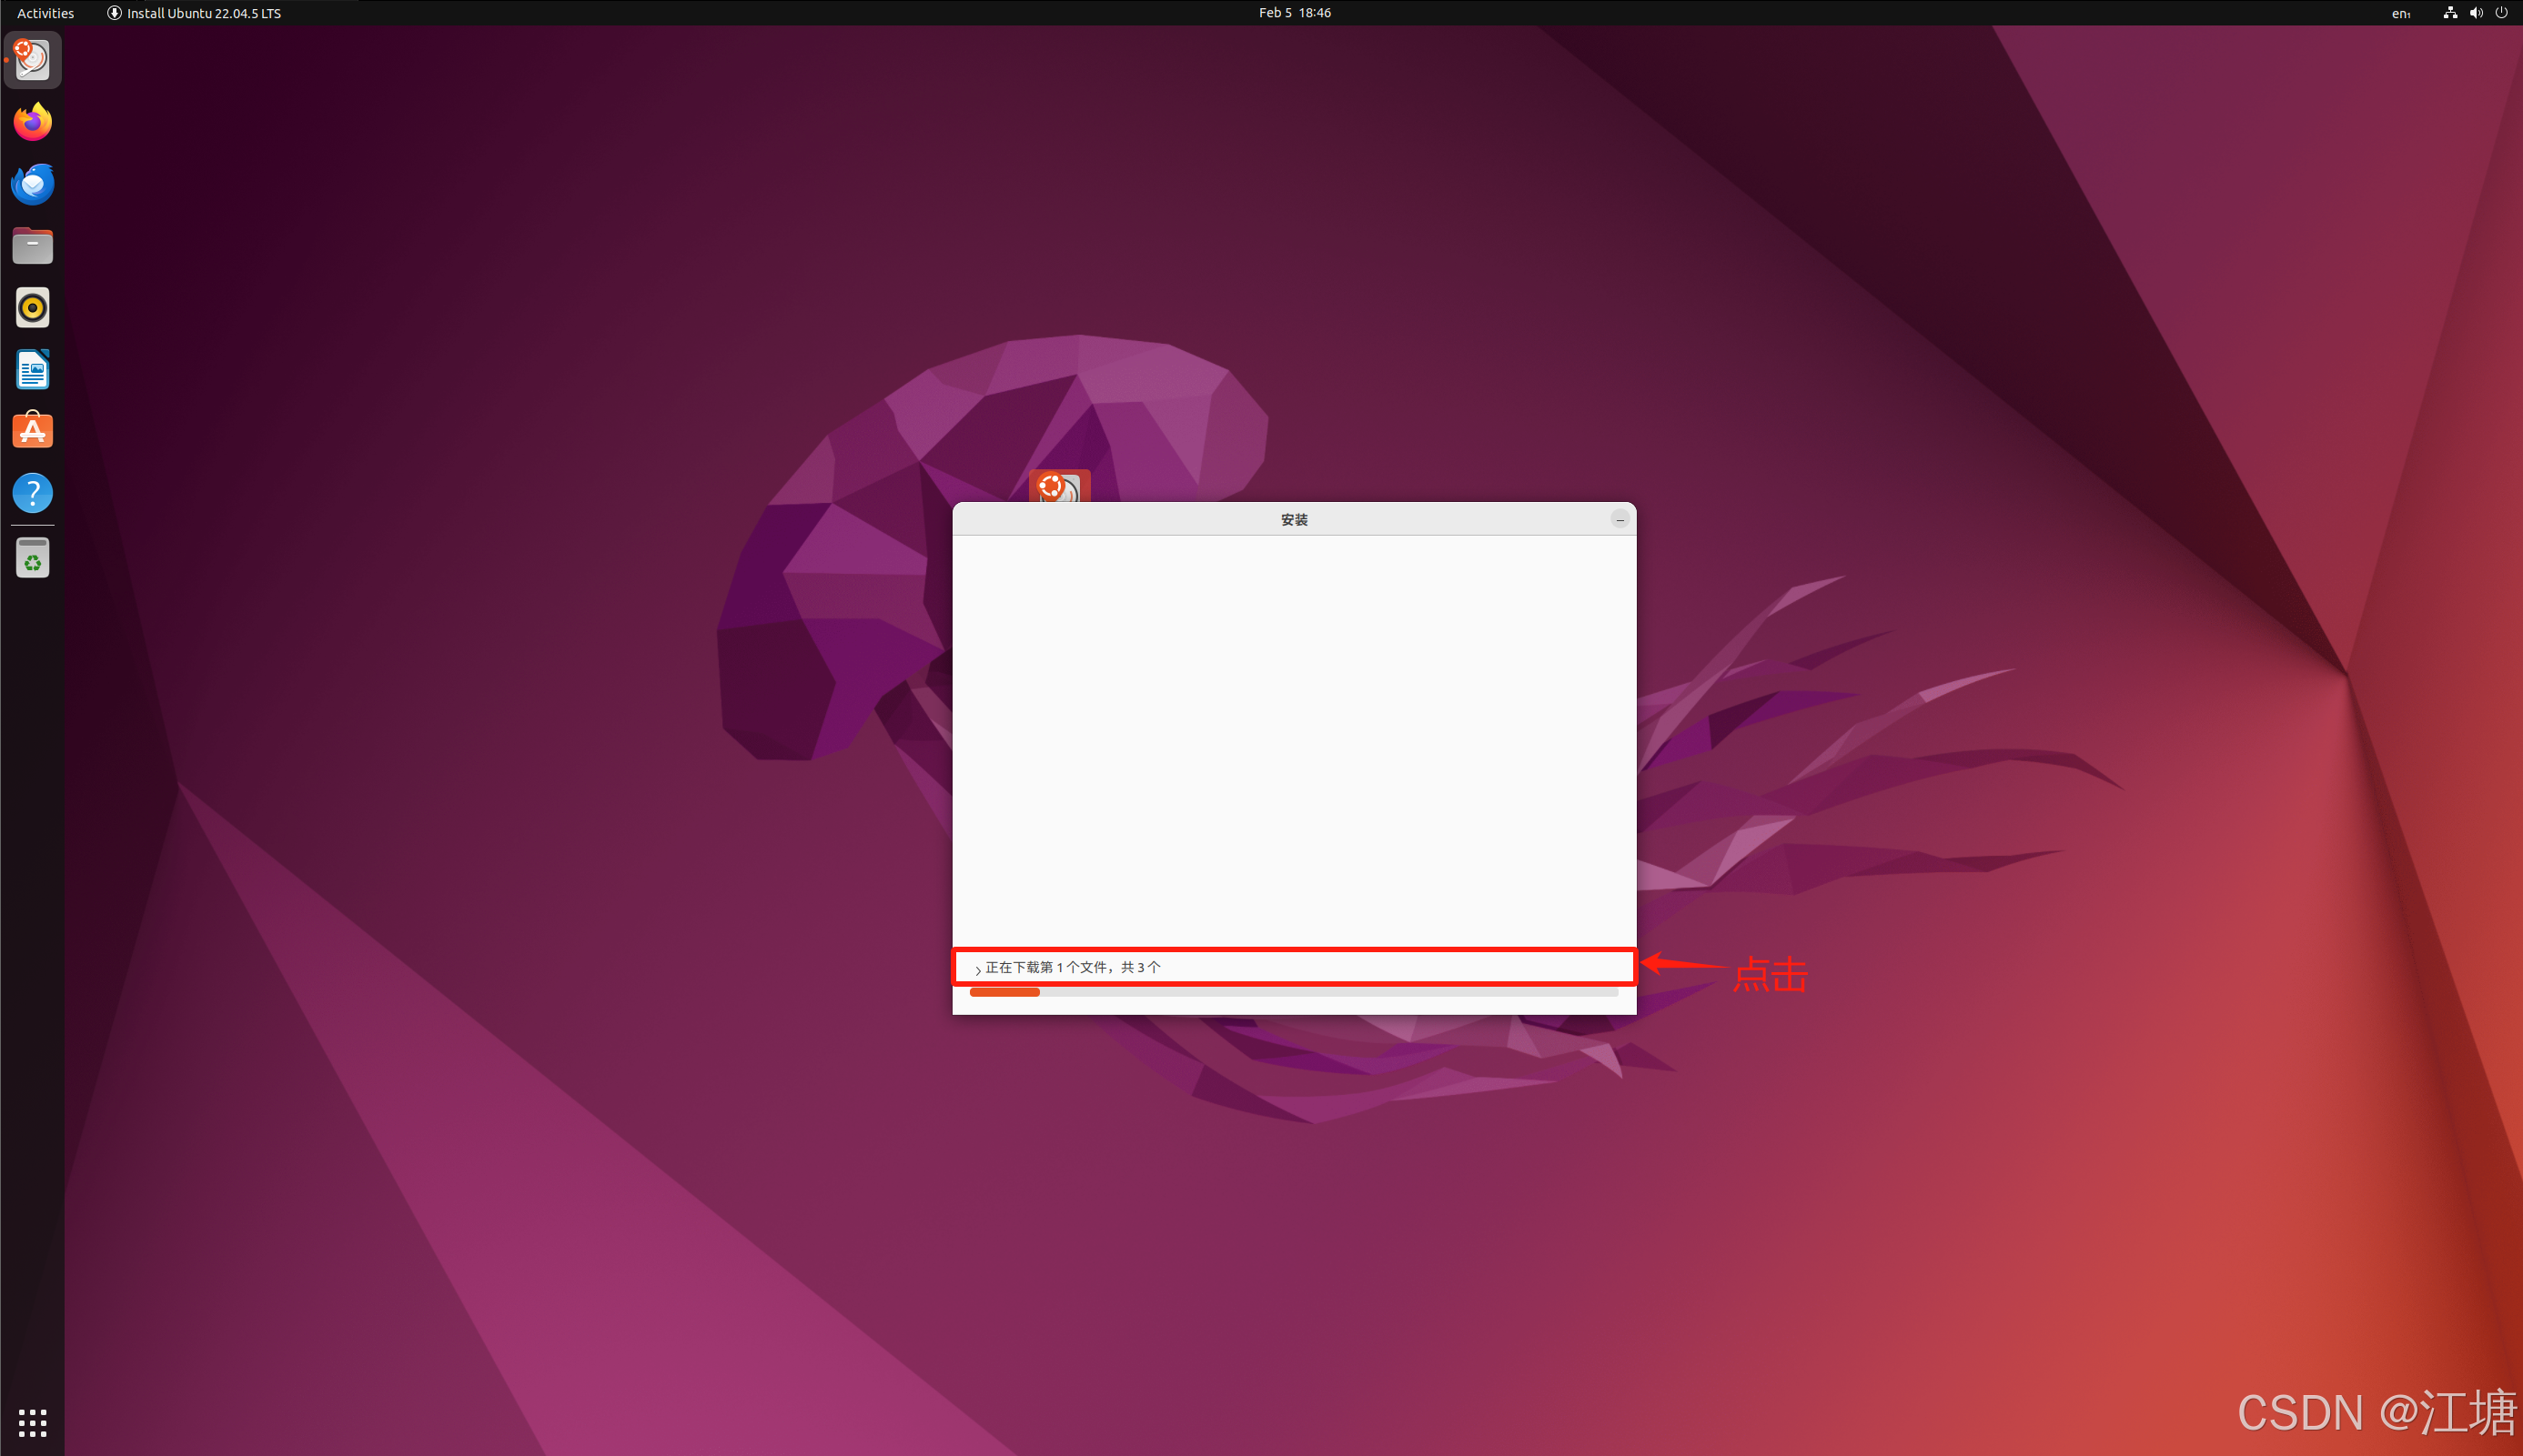Open the Activities overview
The height and width of the screenshot is (1456, 2523).
coord(45,13)
